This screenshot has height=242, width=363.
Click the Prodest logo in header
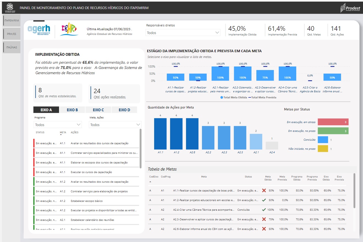(350, 8)
